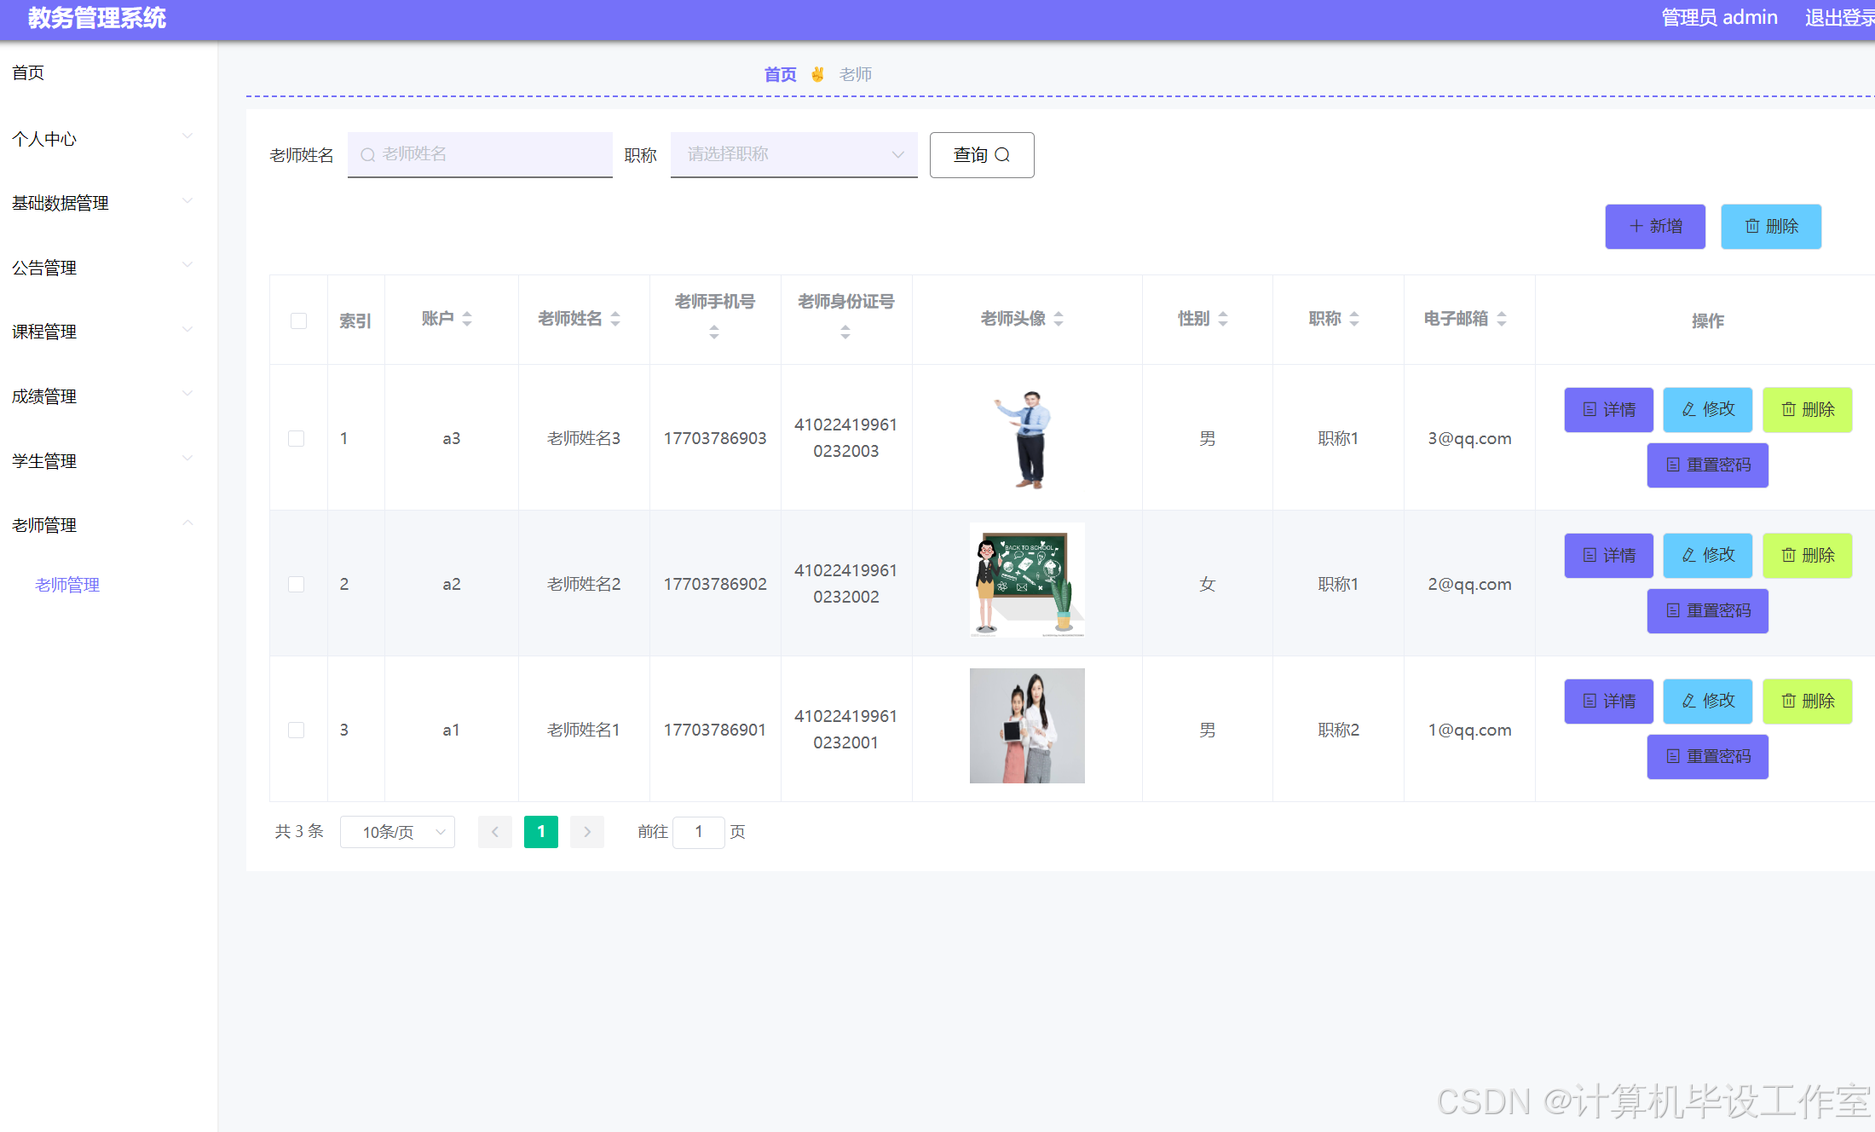Check the checkbox beside index 3

pyautogui.click(x=297, y=730)
